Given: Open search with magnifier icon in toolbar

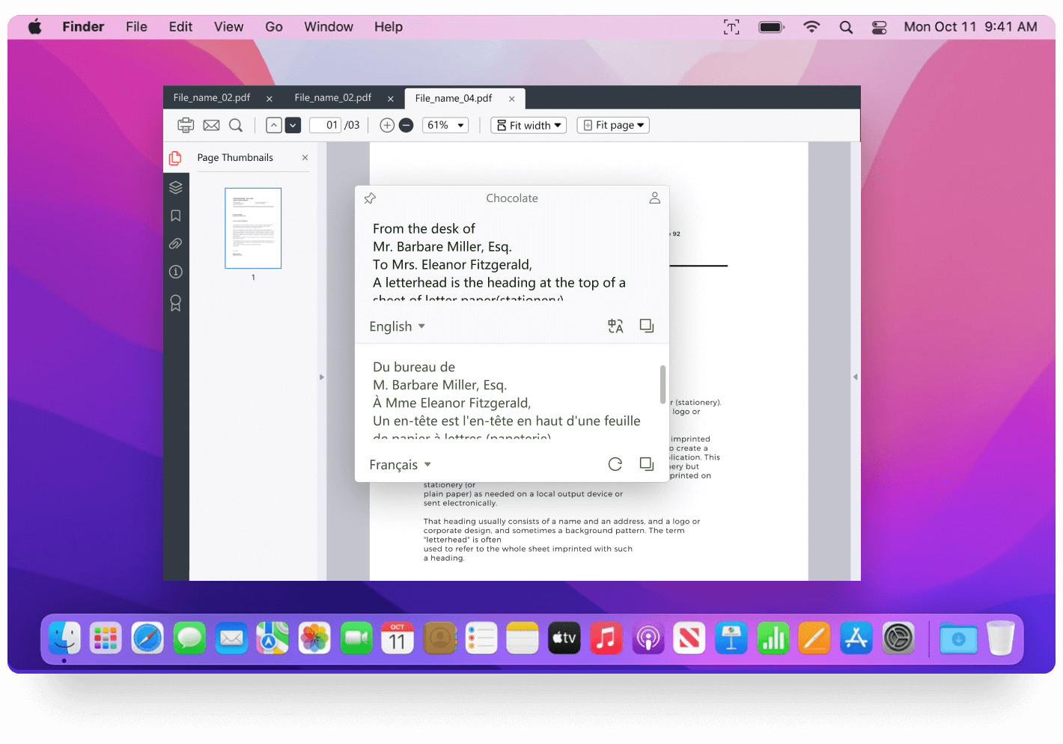Looking at the screenshot, I should [236, 126].
